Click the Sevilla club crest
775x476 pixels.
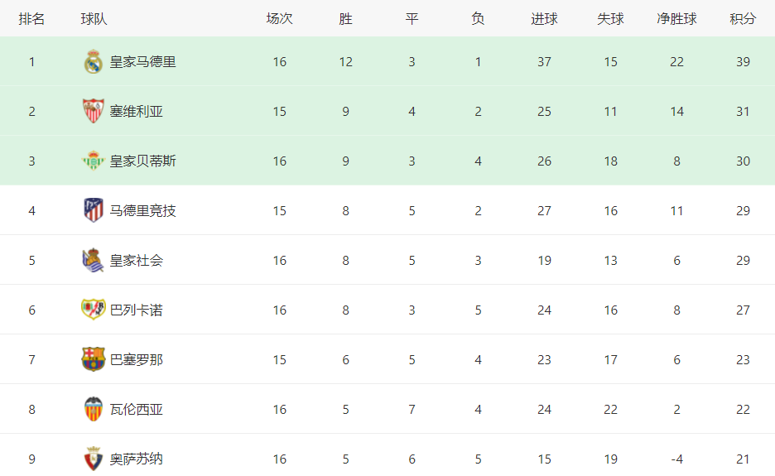pyautogui.click(x=93, y=111)
